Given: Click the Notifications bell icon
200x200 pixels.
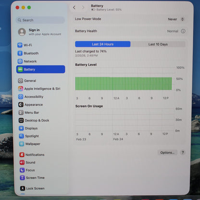Looking at the screenshot, I should click(22, 155).
